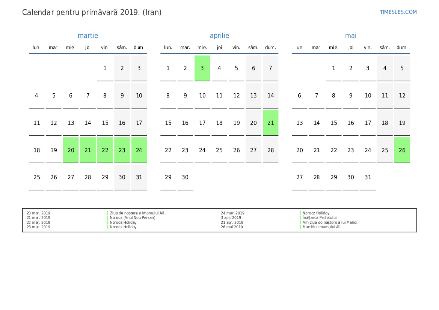
Task: Click green swatch beside Am ziua de naștere a lui Mahdi
Action: pos(300,223)
